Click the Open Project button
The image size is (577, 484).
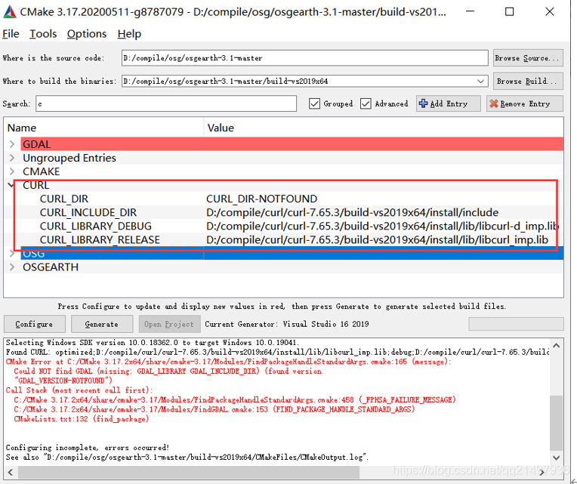[x=169, y=324]
